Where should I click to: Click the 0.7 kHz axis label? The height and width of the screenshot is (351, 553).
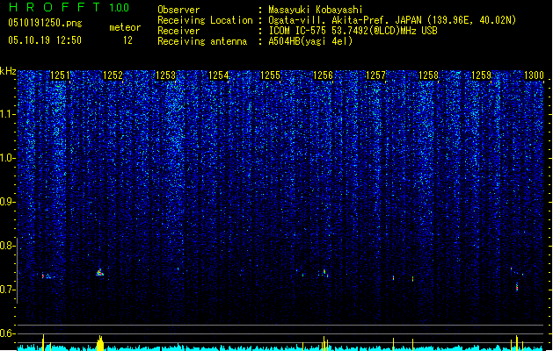tap(7, 290)
